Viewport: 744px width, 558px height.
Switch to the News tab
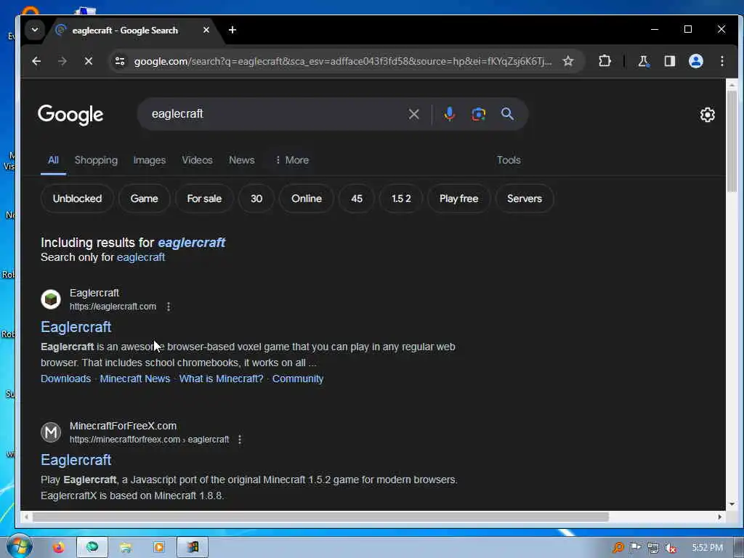(x=241, y=160)
